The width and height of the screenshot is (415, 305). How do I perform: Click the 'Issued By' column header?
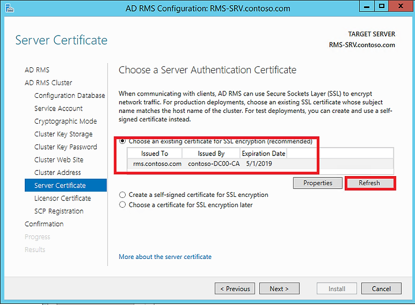point(211,153)
